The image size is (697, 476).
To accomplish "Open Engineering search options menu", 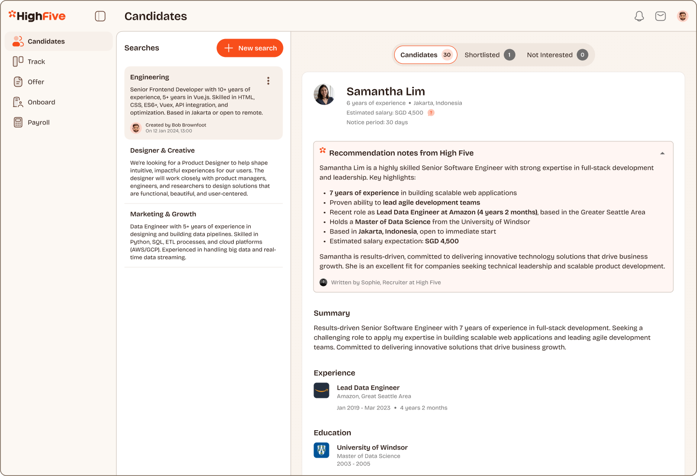I will [268, 81].
